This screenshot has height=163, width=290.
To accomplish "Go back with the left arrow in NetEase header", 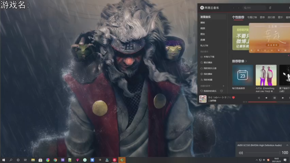I will coord(234,8).
